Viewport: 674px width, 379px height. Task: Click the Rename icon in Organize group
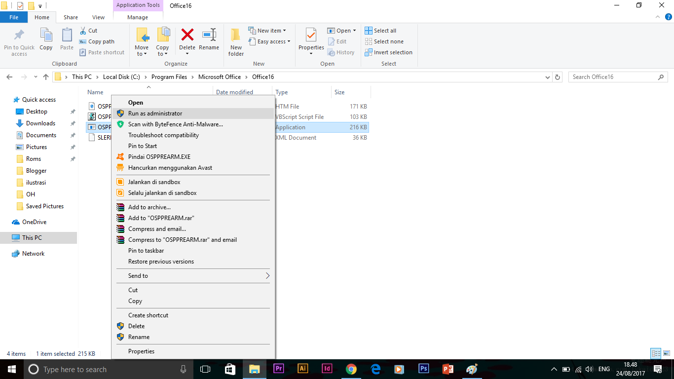(209, 35)
